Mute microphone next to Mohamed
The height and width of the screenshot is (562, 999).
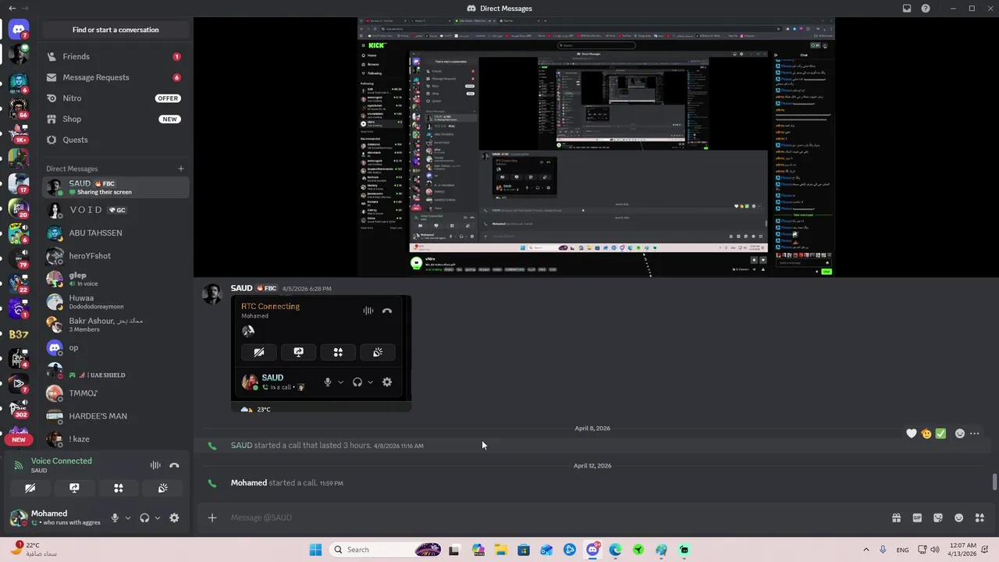click(115, 518)
